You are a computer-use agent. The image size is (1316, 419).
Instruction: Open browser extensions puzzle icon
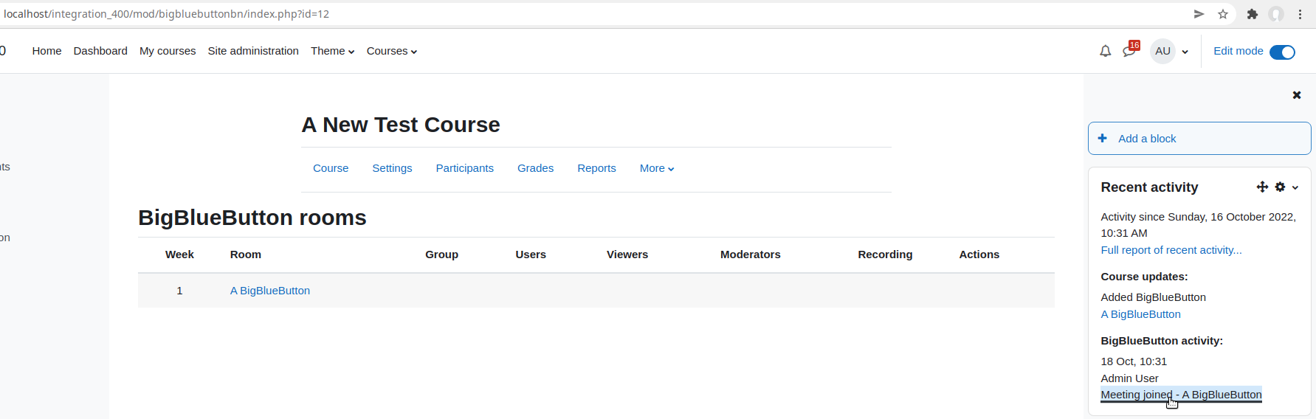(1253, 14)
